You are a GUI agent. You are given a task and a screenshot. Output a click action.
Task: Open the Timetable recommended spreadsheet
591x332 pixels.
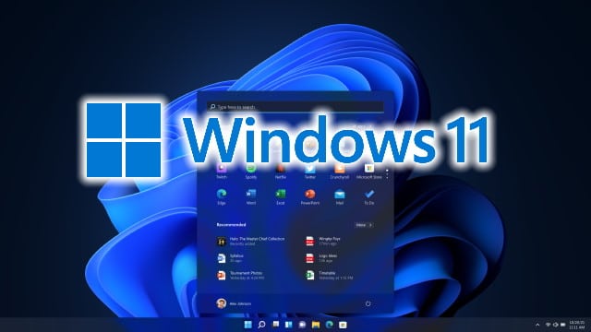(x=330, y=275)
